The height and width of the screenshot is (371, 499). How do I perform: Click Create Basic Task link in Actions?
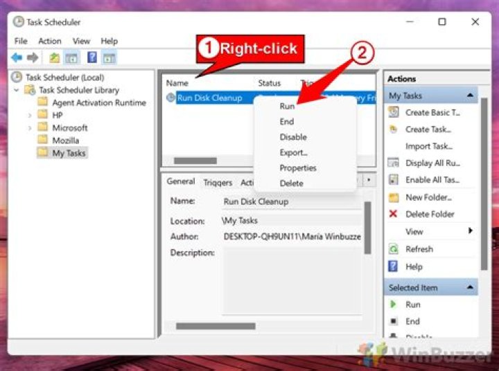(x=432, y=113)
